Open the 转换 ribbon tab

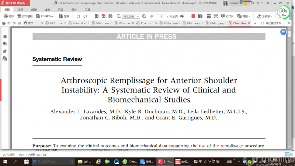click(x=47, y=10)
